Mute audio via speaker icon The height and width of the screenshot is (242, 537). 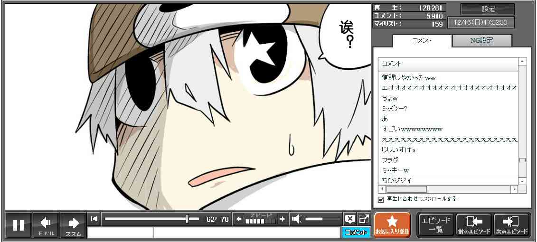coord(297,219)
